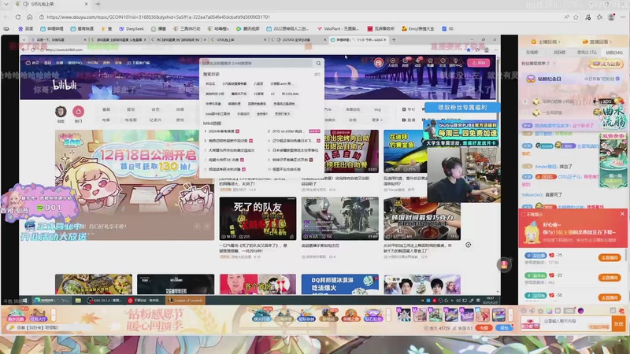
Task: Open Windows Start button in streamed desktop
Action: point(25,301)
